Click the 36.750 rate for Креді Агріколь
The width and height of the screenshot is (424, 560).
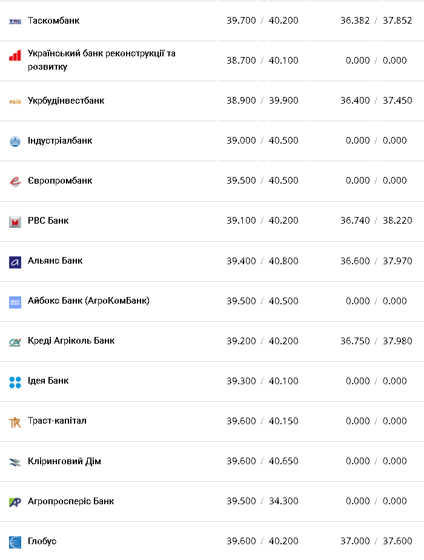[355, 341]
